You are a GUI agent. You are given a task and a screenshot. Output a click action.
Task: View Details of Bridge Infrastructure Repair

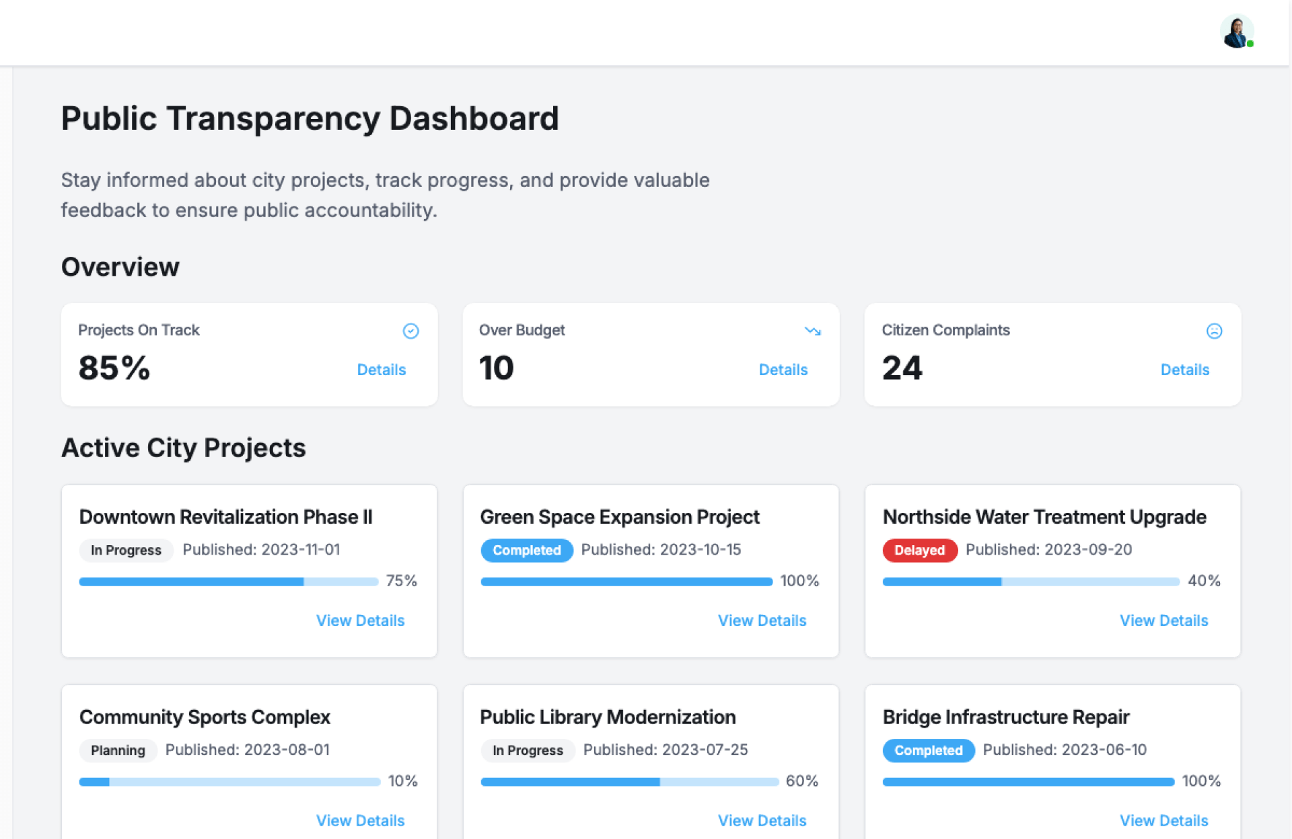tap(1163, 821)
